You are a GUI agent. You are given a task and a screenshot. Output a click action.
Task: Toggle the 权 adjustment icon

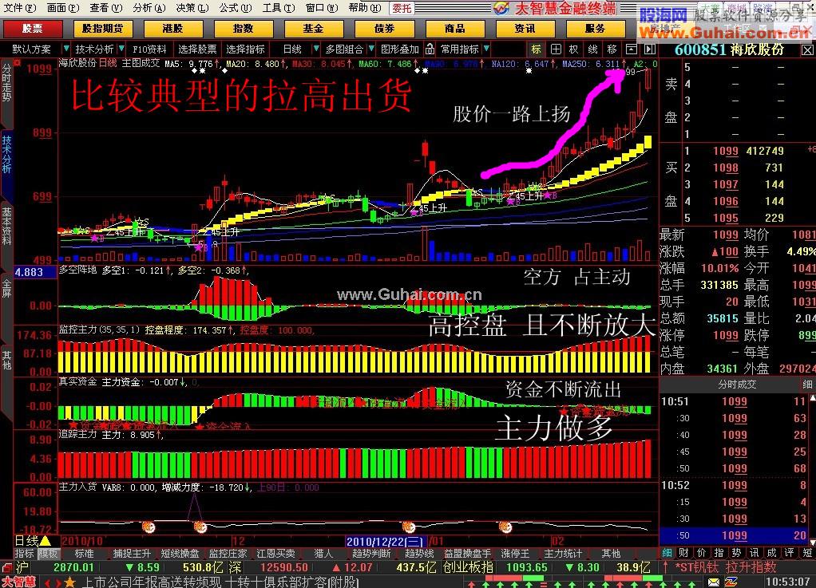pos(573,49)
